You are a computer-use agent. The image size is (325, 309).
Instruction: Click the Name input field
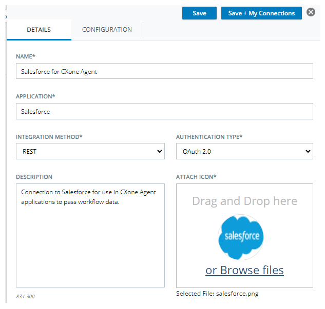click(x=164, y=71)
